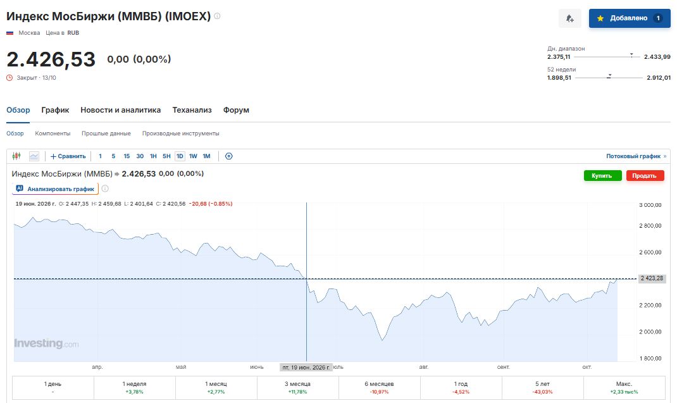
Task: Select the 1-minute chart interval
Action: coord(100,156)
